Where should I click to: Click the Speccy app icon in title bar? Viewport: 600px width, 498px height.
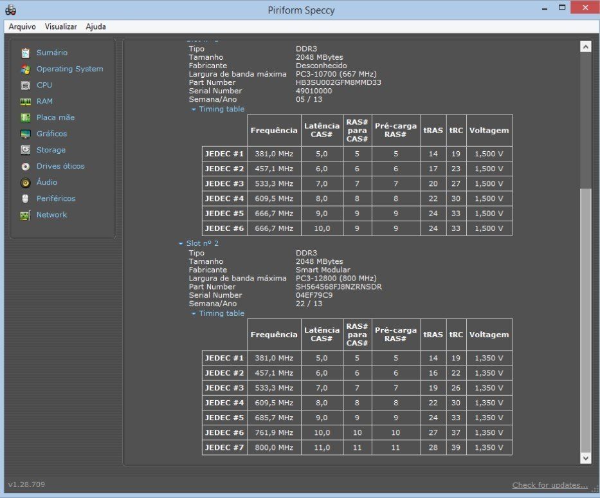point(11,10)
